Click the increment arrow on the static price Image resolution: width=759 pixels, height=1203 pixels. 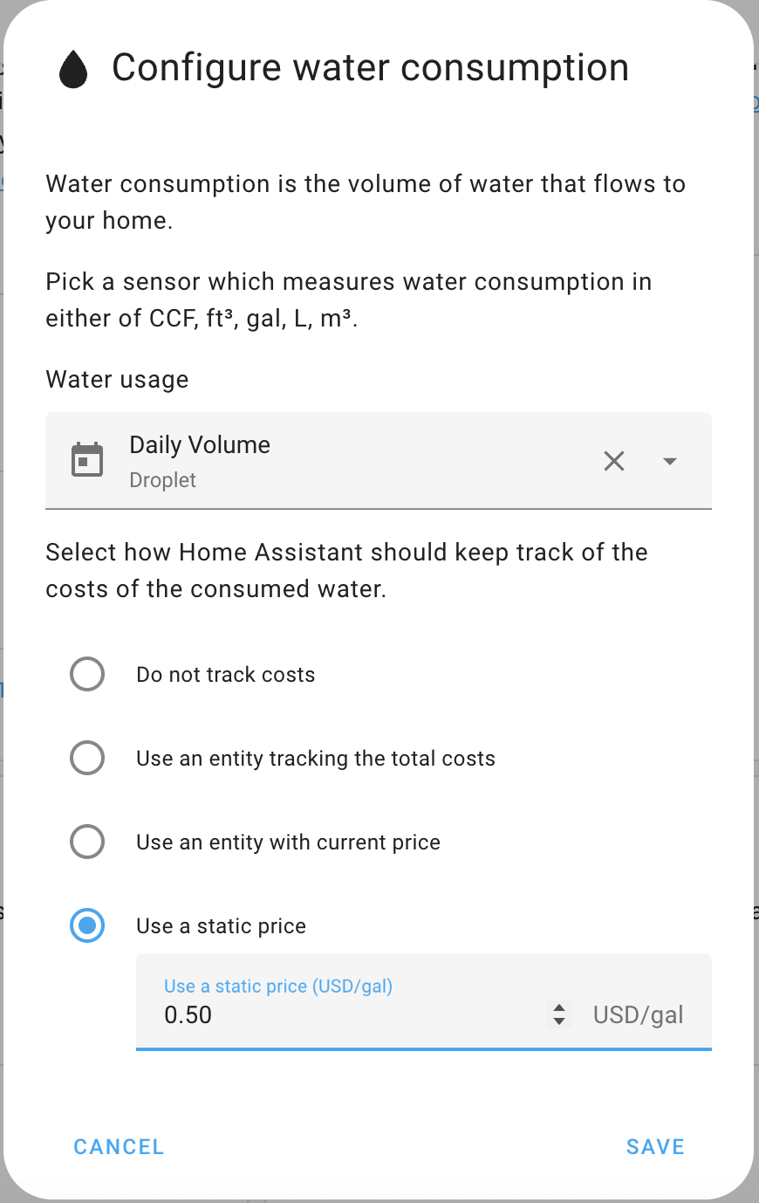pyautogui.click(x=558, y=1008)
